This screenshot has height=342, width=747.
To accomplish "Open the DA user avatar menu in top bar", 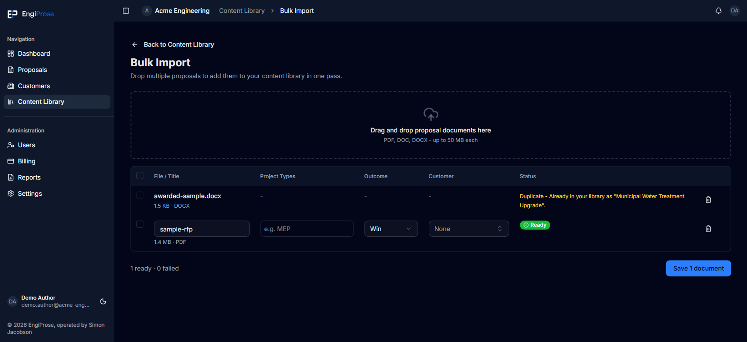I will [x=735, y=10].
